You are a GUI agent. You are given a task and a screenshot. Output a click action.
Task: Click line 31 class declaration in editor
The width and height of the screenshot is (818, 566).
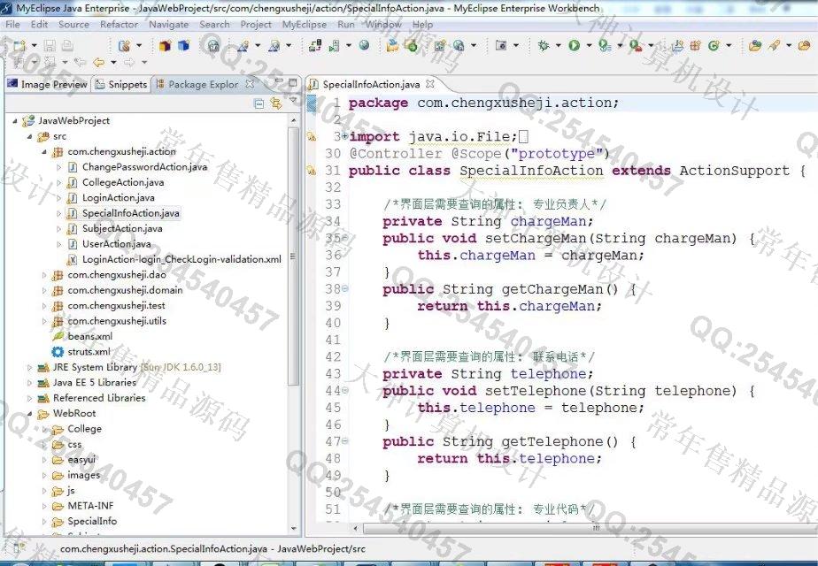click(x=577, y=171)
